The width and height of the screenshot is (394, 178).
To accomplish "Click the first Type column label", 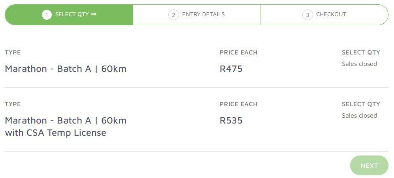I will pyautogui.click(x=13, y=52).
